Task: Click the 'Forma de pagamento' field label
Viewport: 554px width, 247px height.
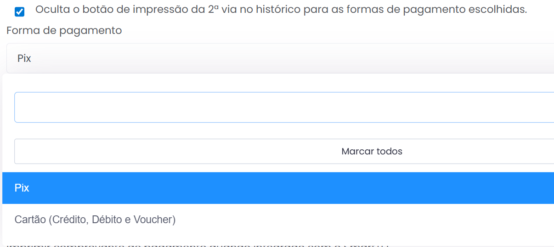Action: coord(64,31)
